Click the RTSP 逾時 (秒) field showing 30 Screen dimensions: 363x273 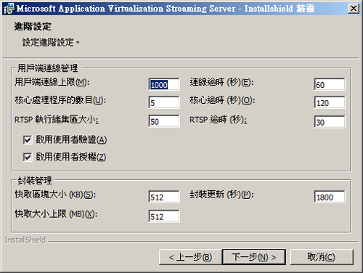point(330,121)
